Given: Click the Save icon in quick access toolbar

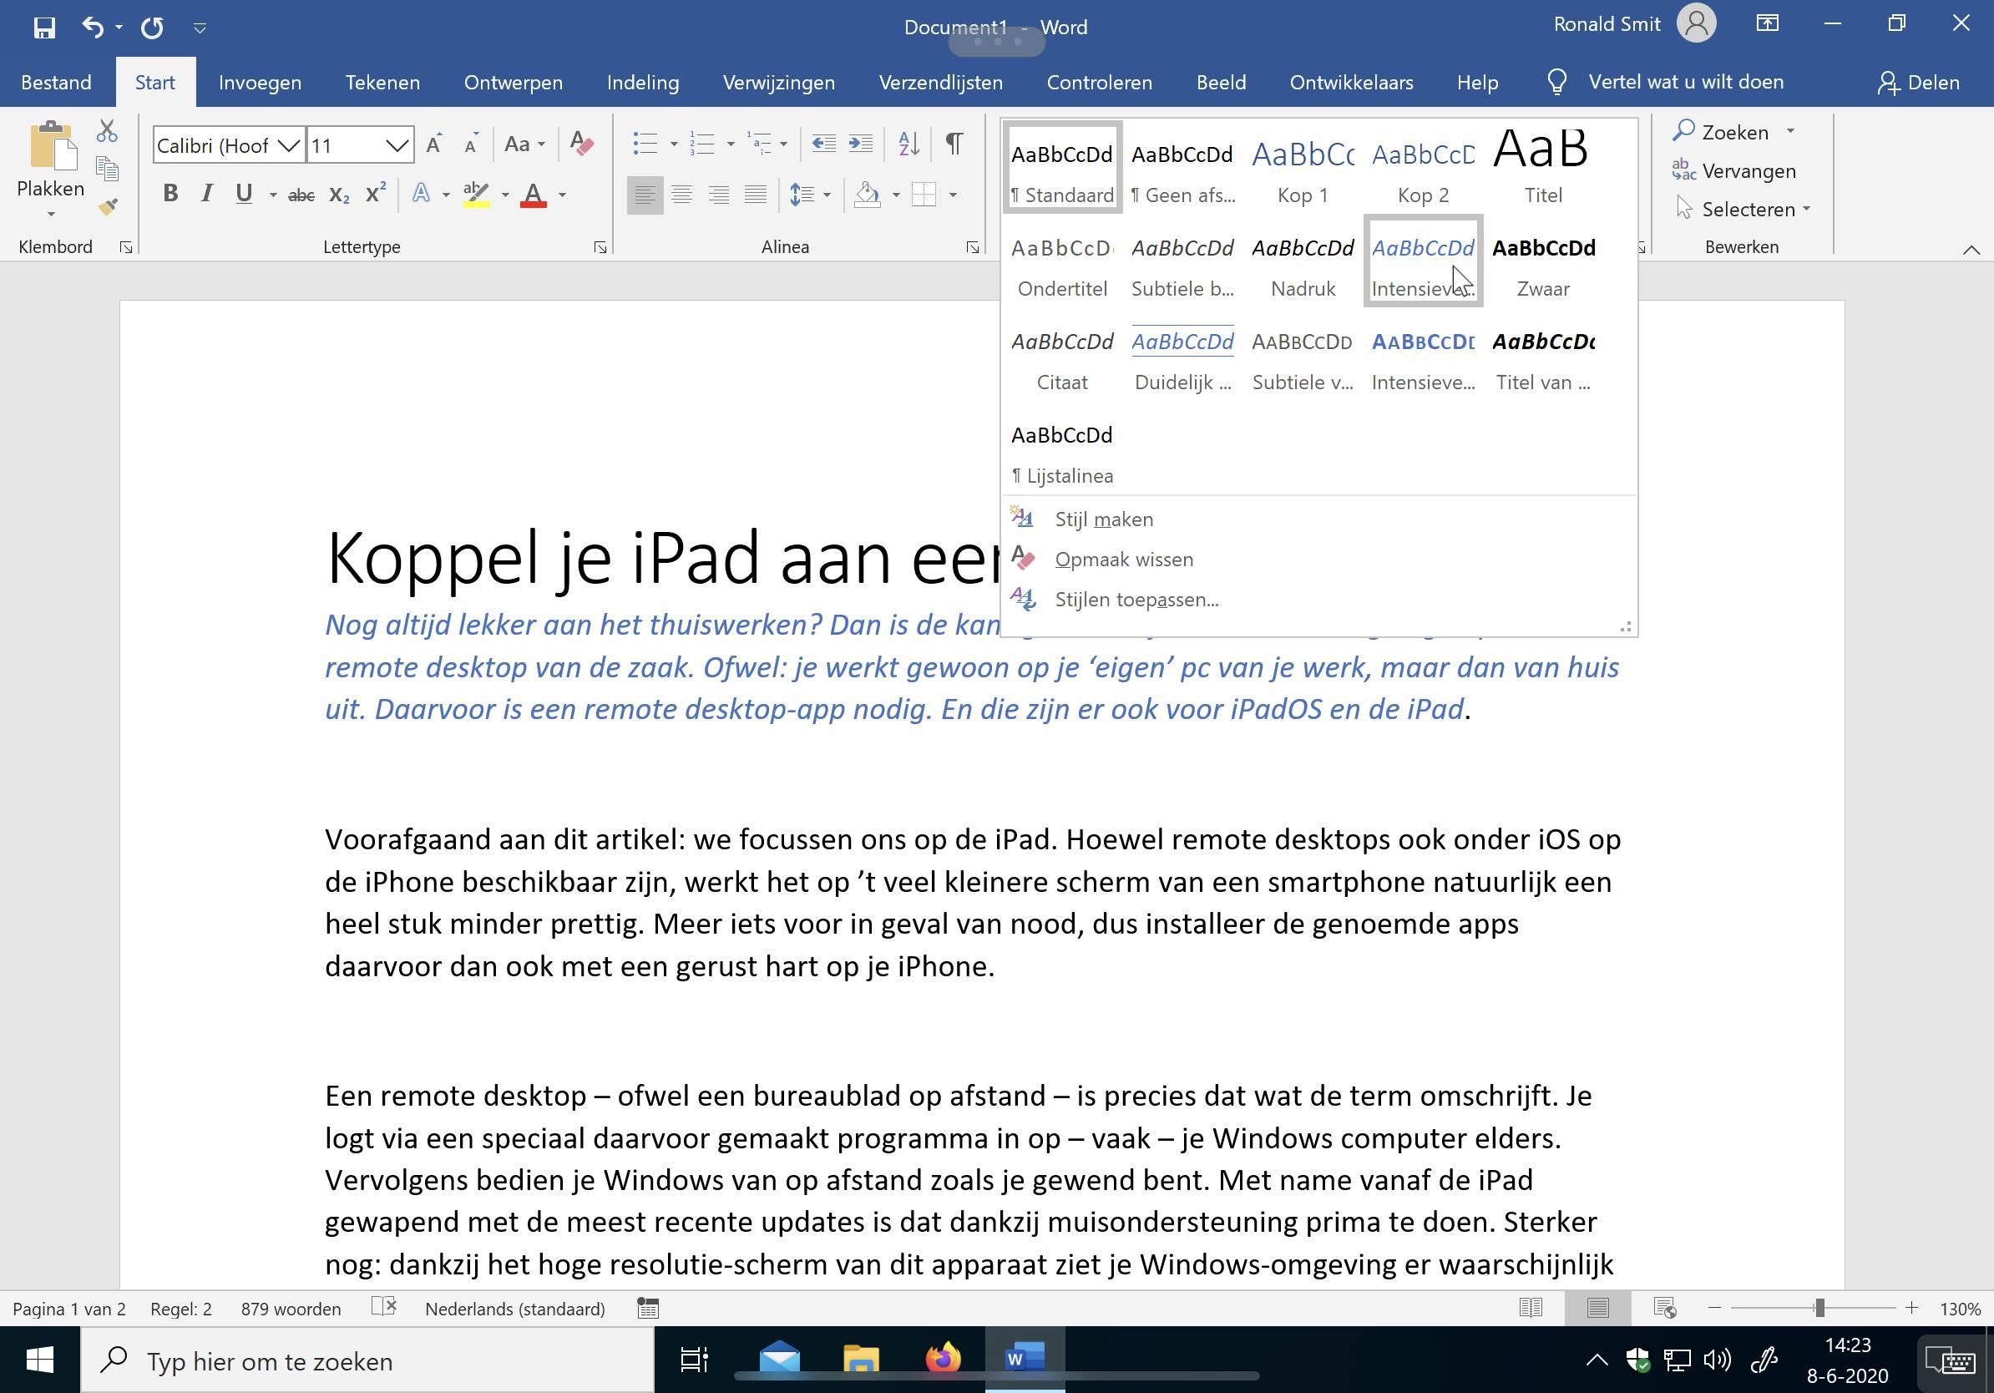Looking at the screenshot, I should [x=44, y=27].
